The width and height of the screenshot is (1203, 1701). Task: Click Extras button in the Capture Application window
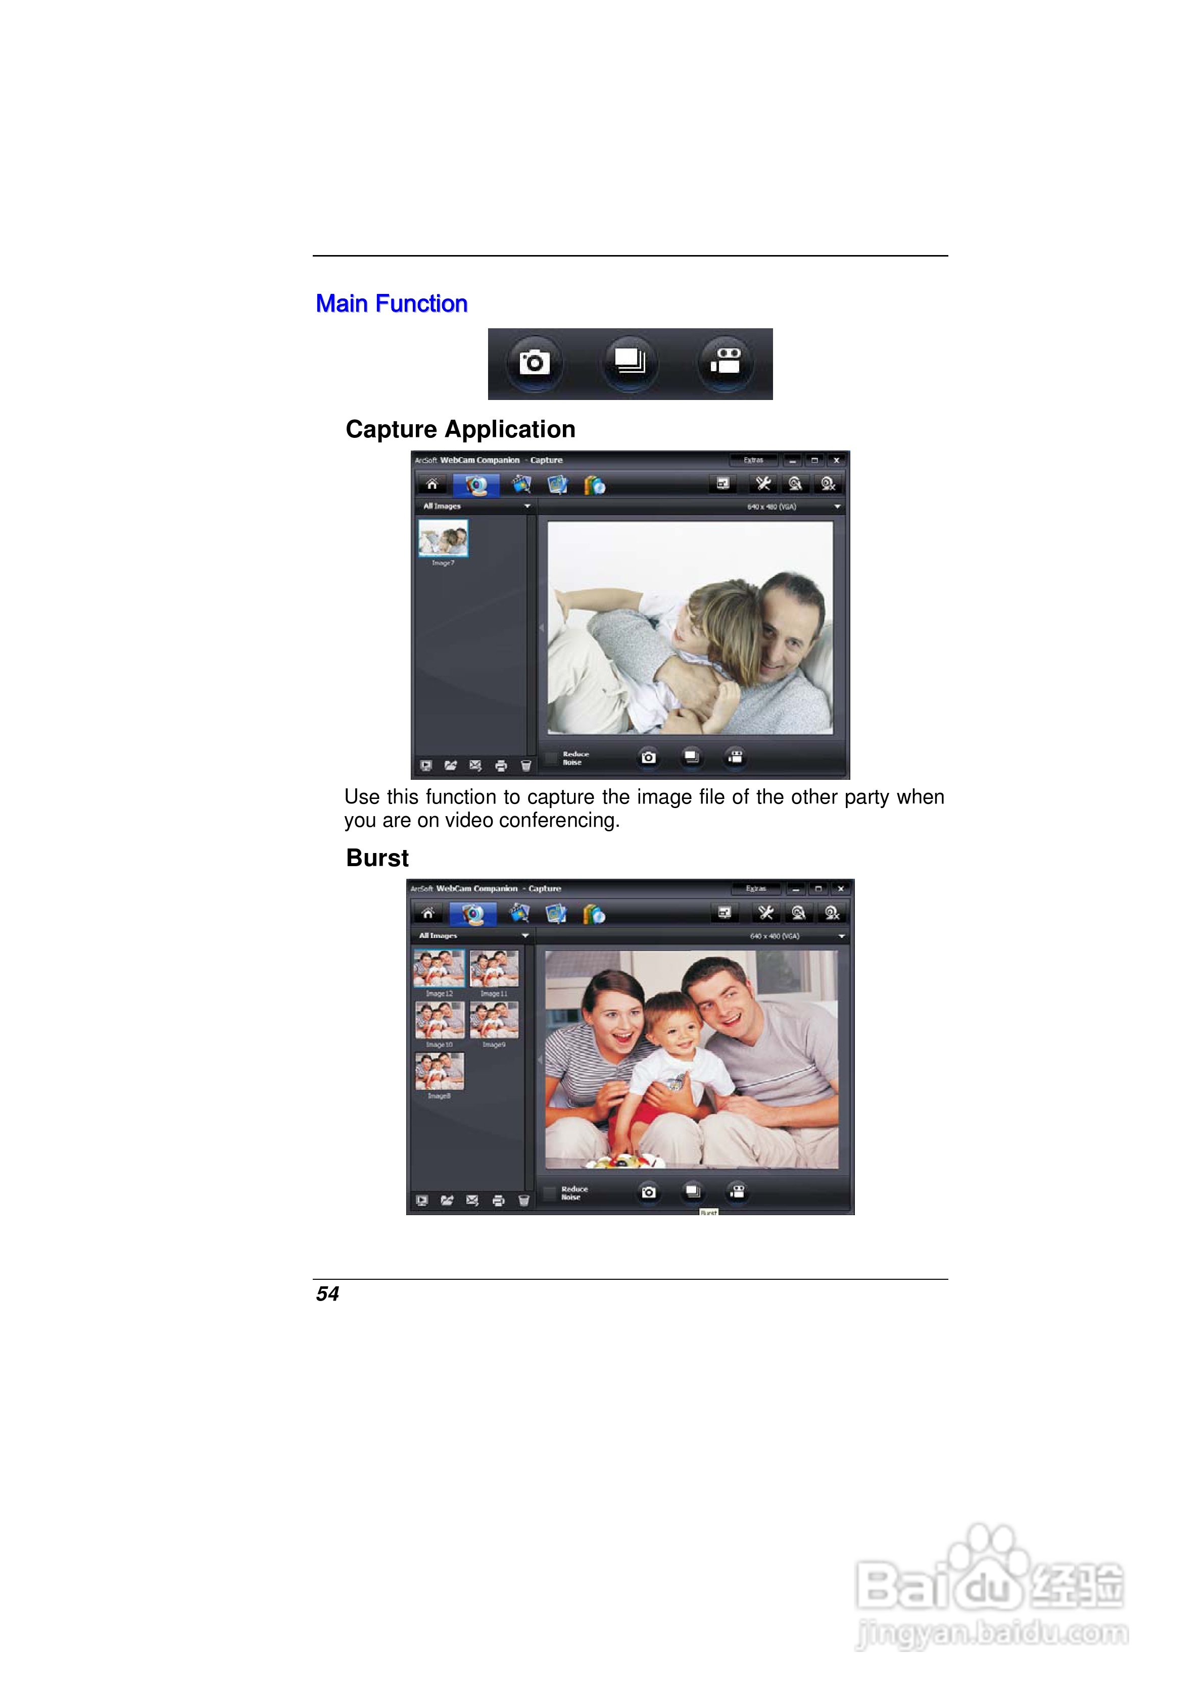coord(753,460)
